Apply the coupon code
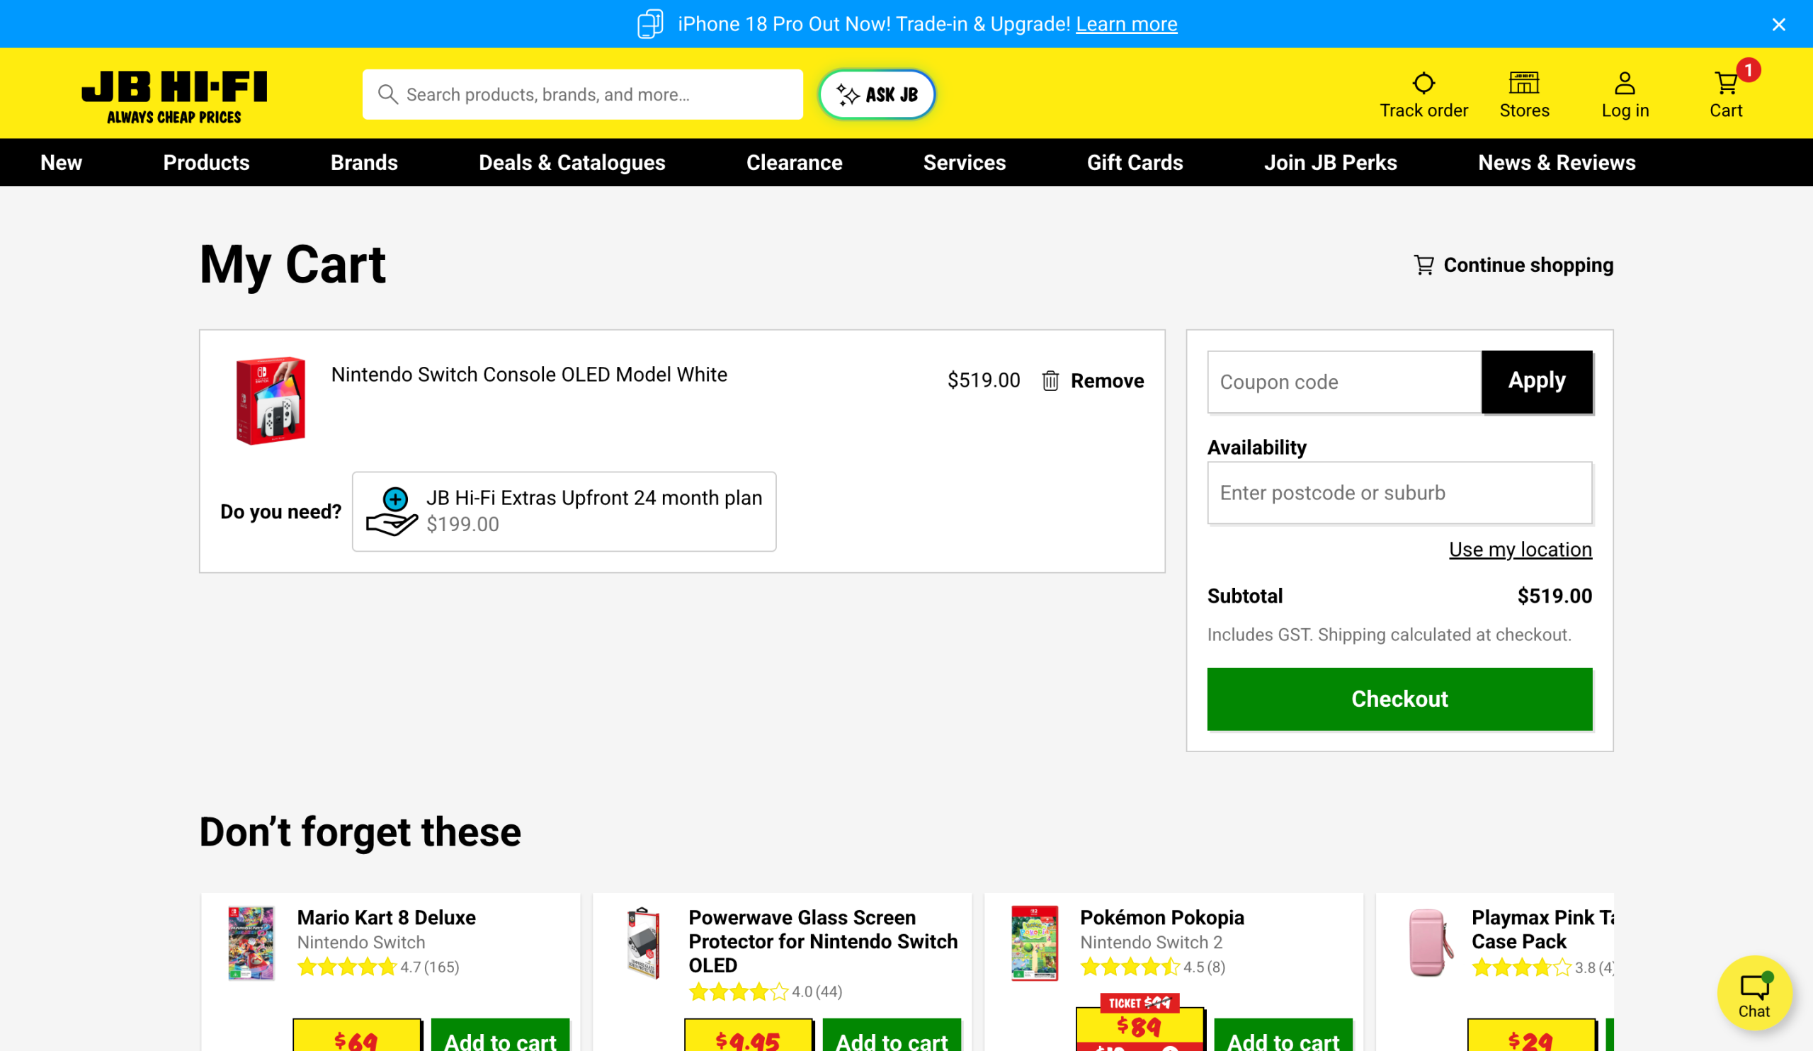Viewport: 1813px width, 1051px height. [x=1537, y=381]
